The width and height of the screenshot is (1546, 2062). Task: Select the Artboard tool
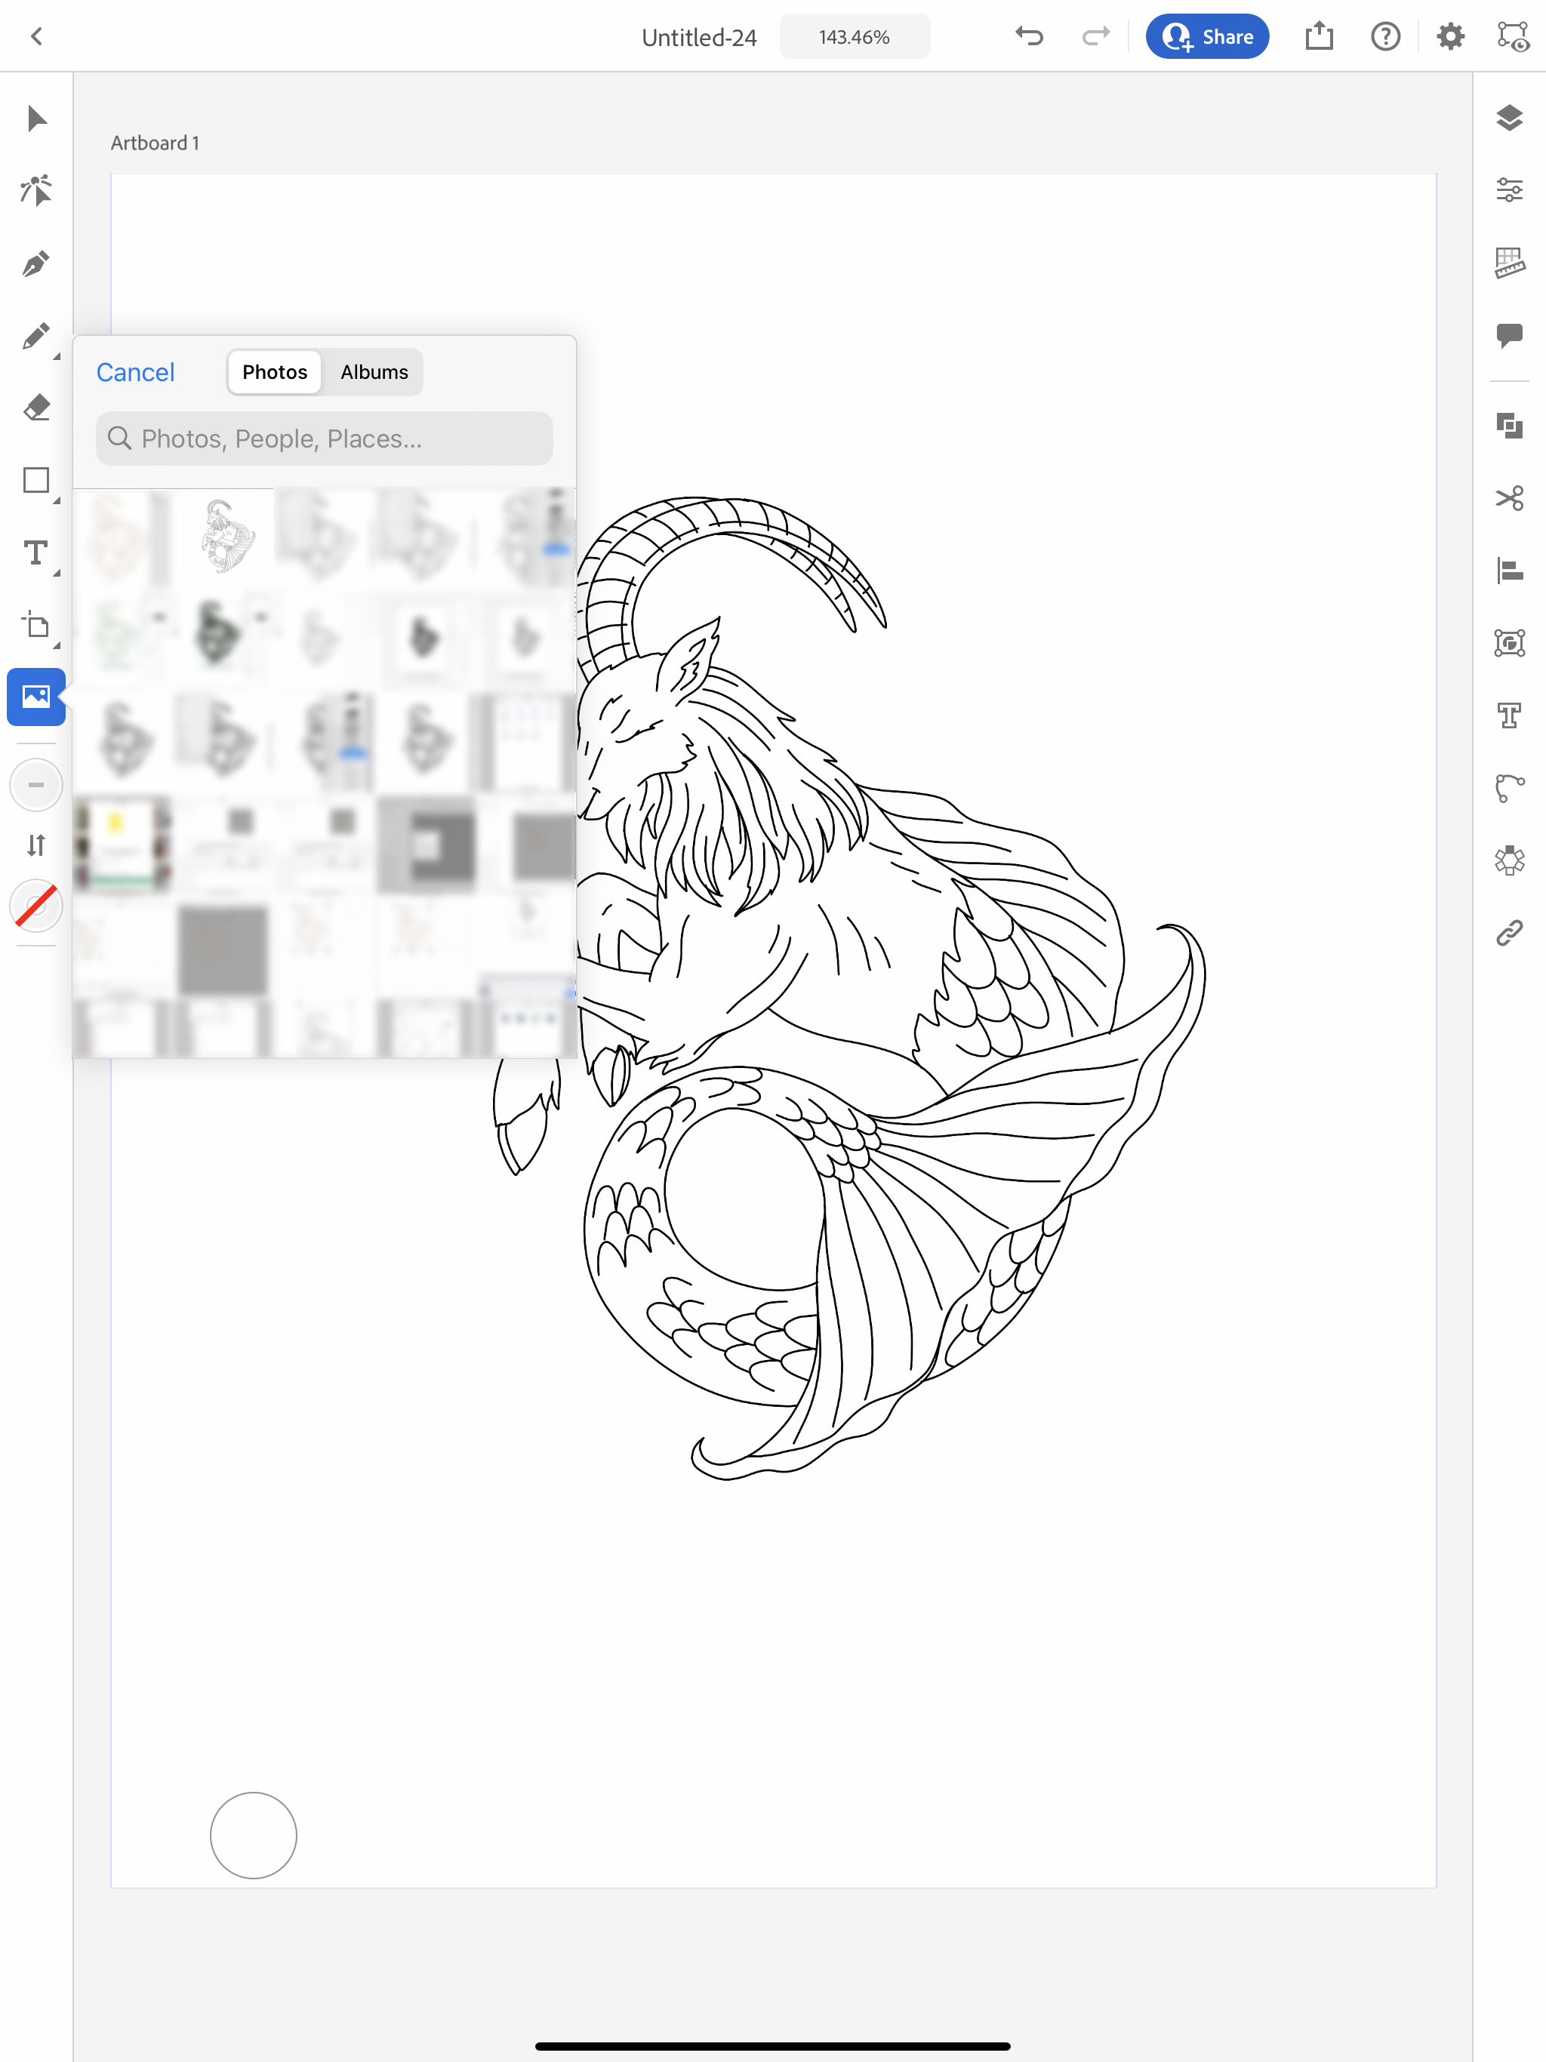click(x=36, y=626)
